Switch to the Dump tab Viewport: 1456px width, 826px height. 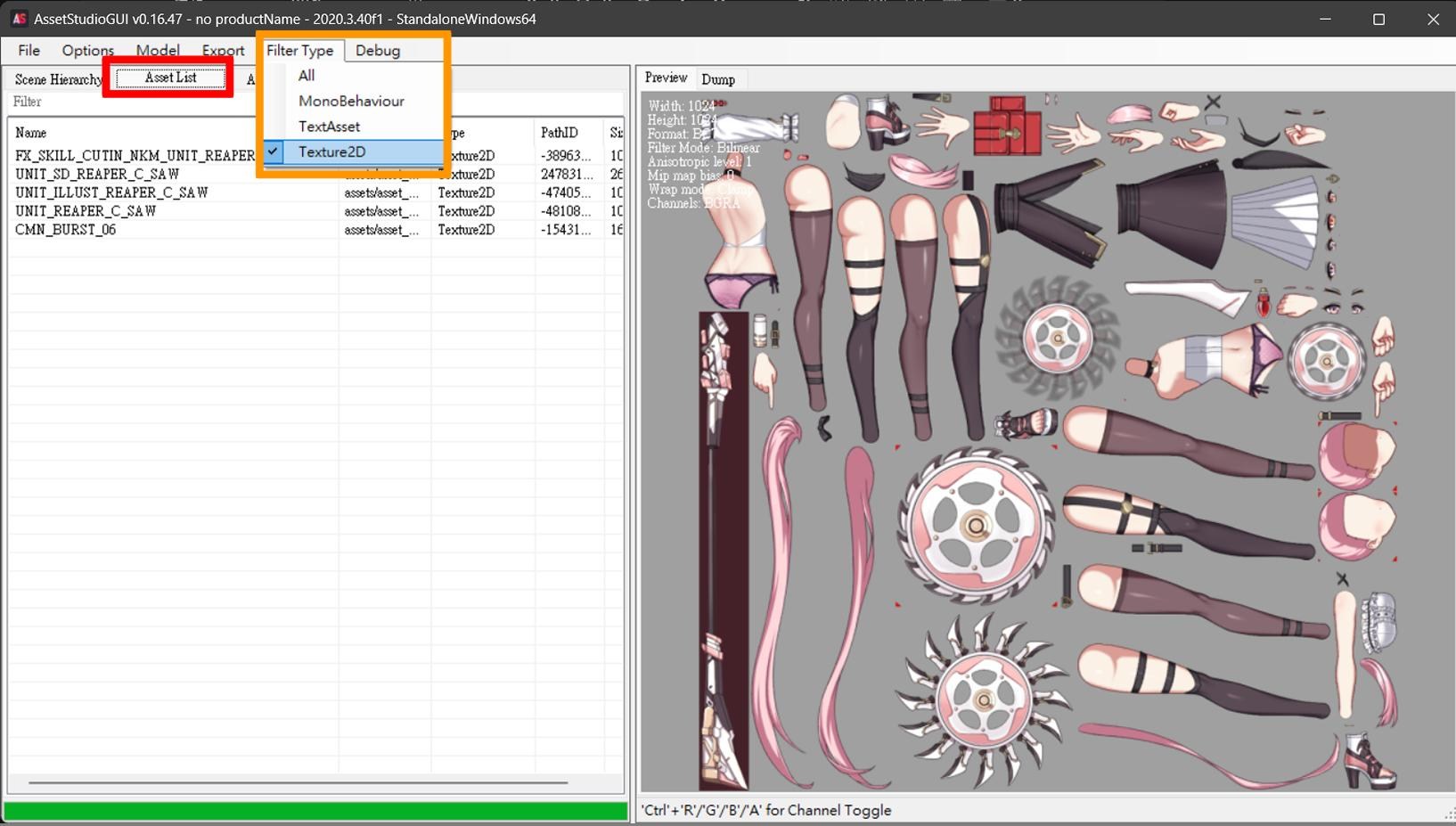coord(718,79)
